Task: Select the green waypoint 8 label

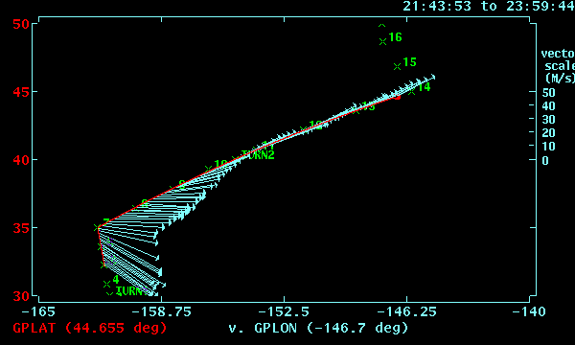Action: pos(145,203)
